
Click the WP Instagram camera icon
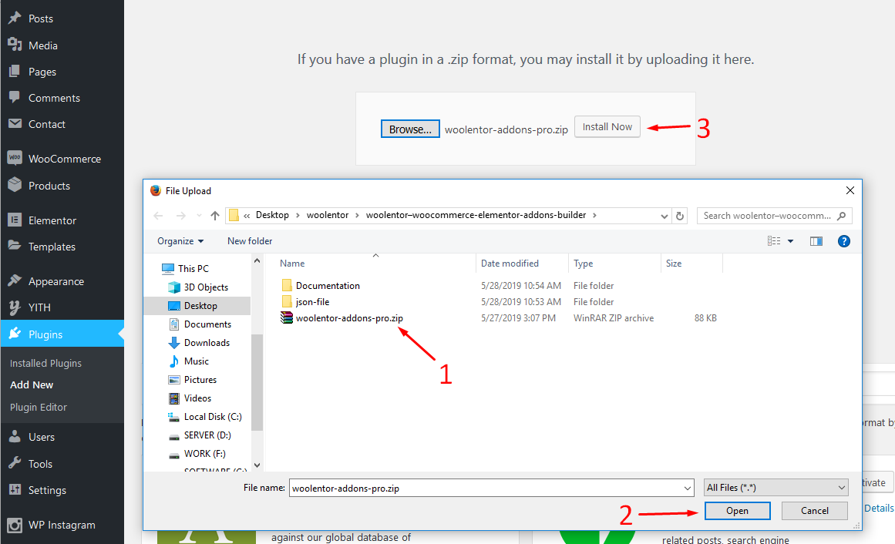15,525
